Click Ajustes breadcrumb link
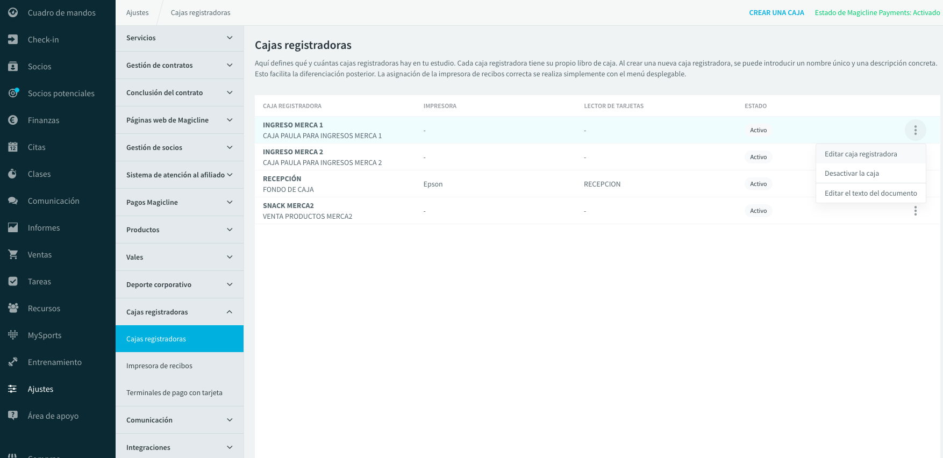The height and width of the screenshot is (458, 943). 138,12
